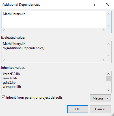This screenshot has height=116, width=114.
Task: Click down arrow in Evaluated value scrollbar
Action: [x=108, y=55]
